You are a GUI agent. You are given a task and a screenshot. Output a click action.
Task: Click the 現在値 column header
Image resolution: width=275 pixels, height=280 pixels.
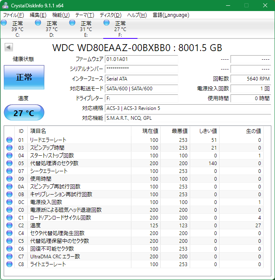[146, 131]
